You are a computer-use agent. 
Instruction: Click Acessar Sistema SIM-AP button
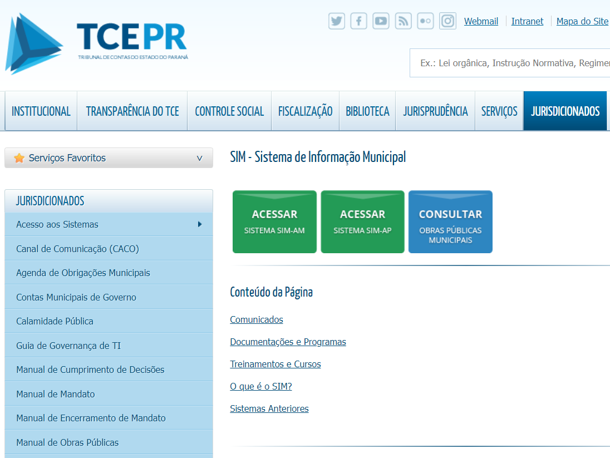pyautogui.click(x=362, y=222)
